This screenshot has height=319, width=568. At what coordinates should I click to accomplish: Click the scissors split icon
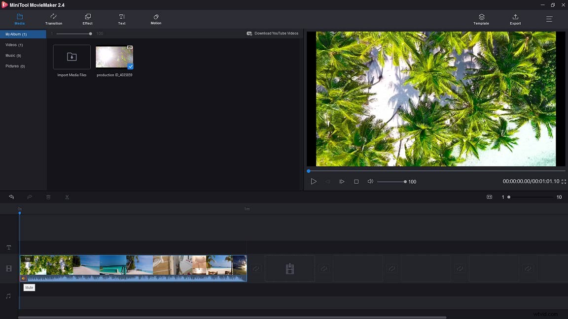click(67, 197)
